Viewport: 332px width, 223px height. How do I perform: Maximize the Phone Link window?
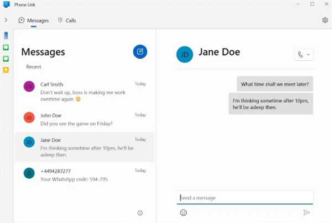[312, 4]
